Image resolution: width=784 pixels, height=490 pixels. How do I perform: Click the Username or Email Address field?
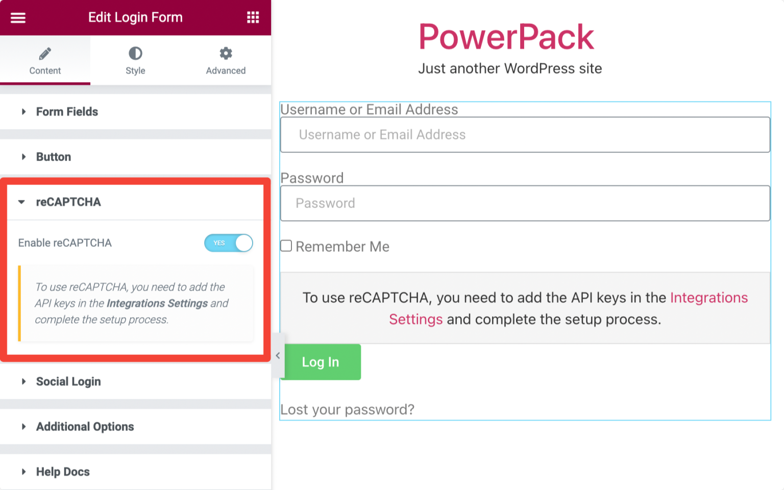(x=525, y=135)
